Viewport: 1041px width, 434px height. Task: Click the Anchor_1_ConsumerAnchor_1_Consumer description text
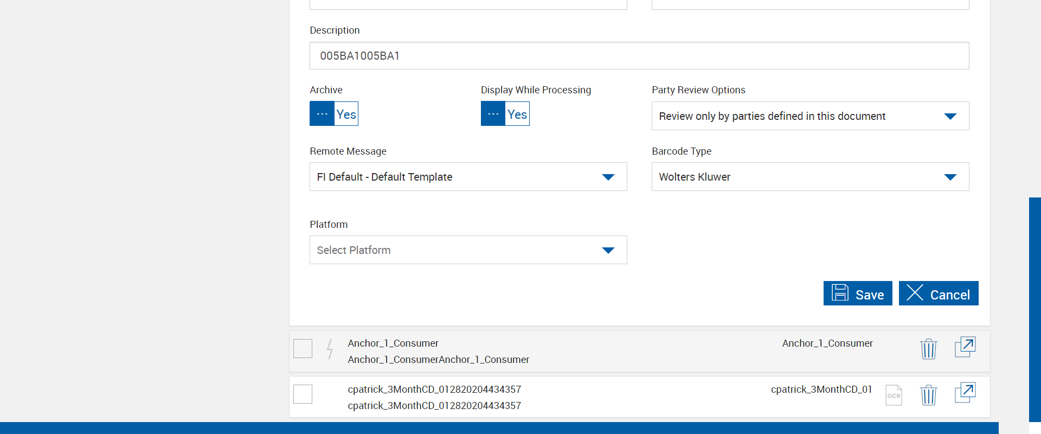438,360
